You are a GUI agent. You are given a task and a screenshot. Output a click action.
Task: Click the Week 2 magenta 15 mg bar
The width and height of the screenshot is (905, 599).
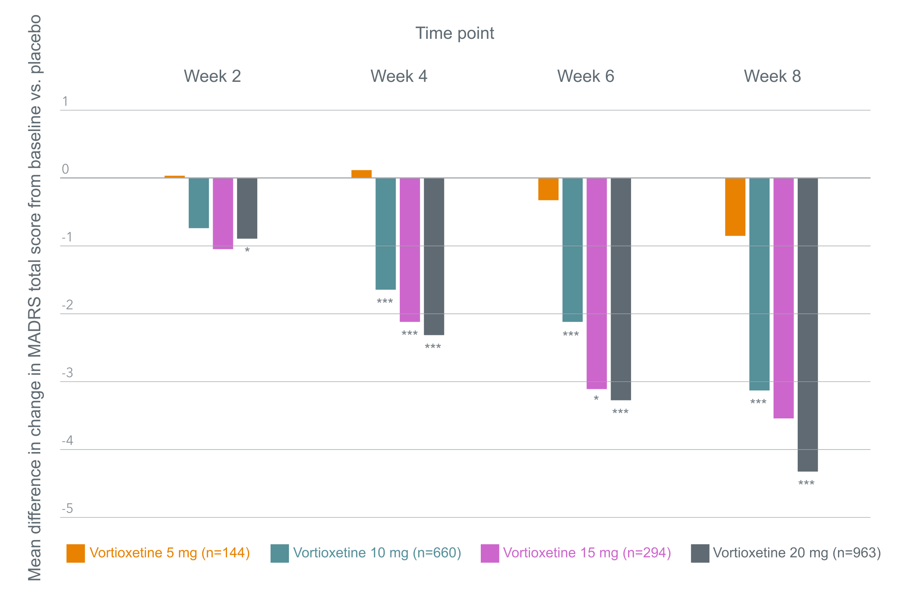tap(223, 213)
